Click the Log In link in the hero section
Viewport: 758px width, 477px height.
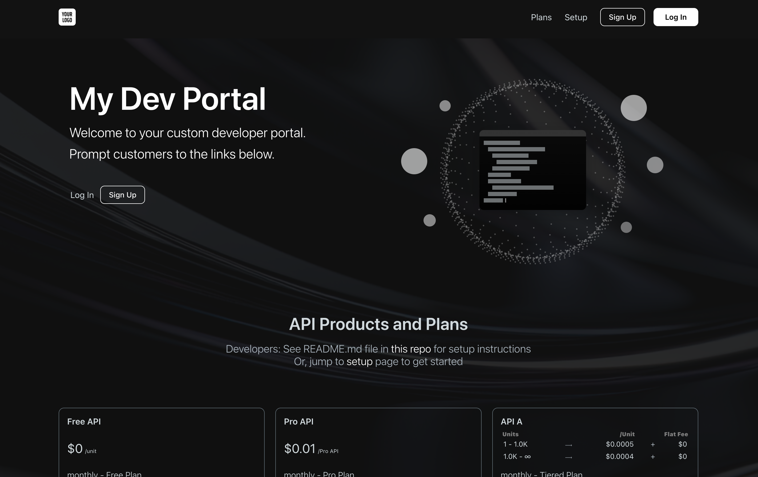(x=82, y=195)
